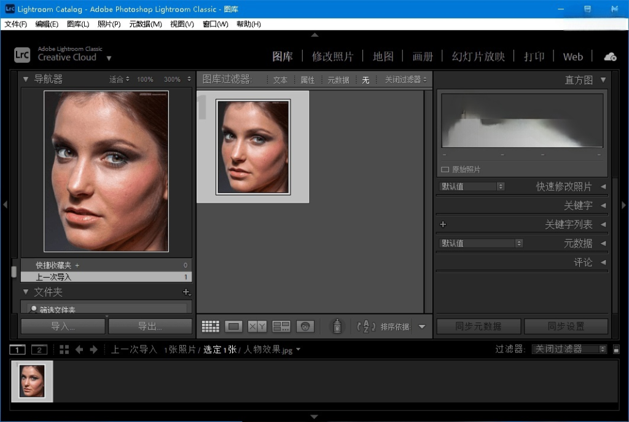Switch to the 修改照片 module
Image resolution: width=629 pixels, height=422 pixels.
[332, 56]
